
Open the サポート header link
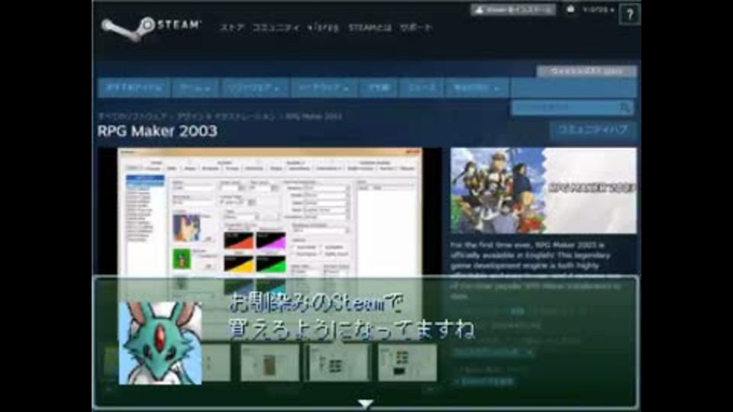(415, 27)
